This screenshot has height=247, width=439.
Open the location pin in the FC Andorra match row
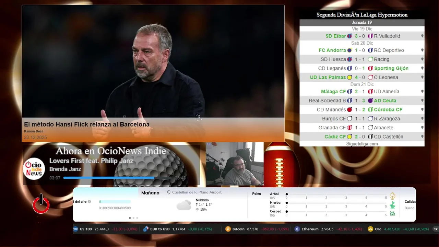tap(422, 50)
